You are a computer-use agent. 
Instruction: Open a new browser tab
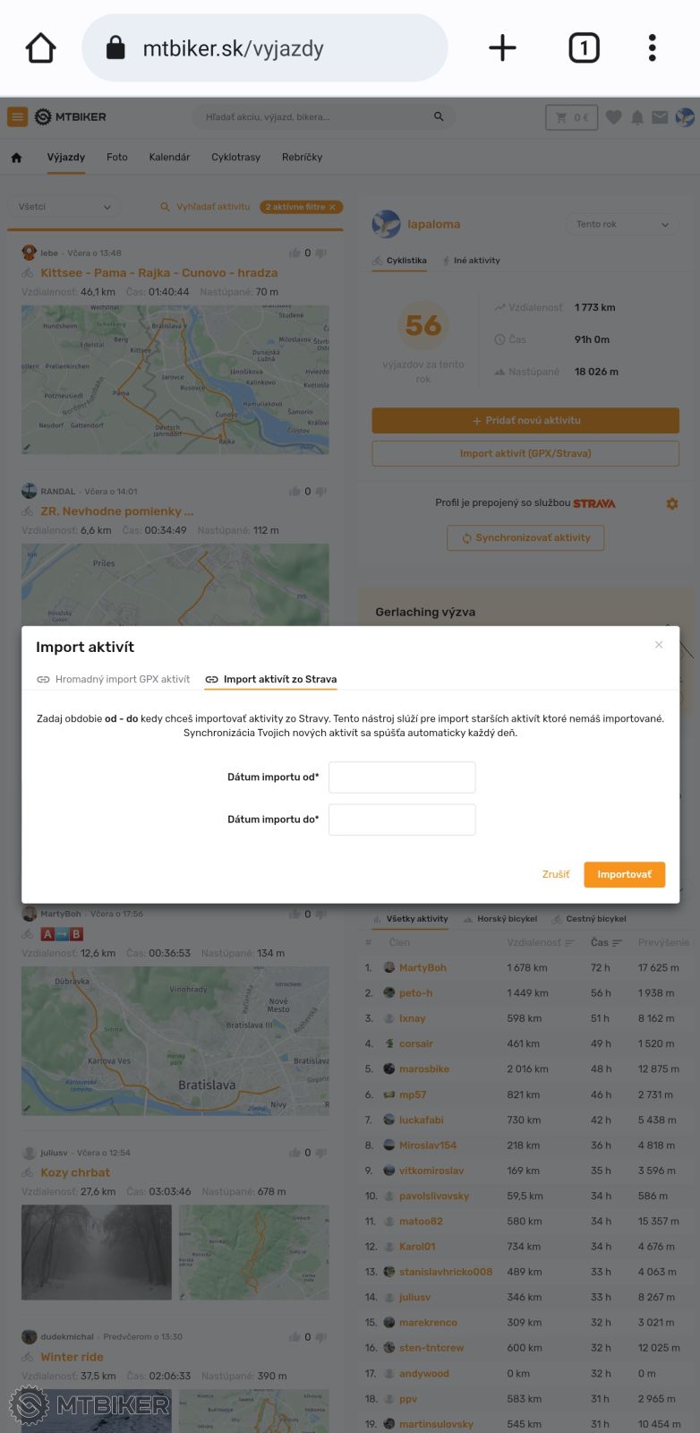(x=502, y=48)
